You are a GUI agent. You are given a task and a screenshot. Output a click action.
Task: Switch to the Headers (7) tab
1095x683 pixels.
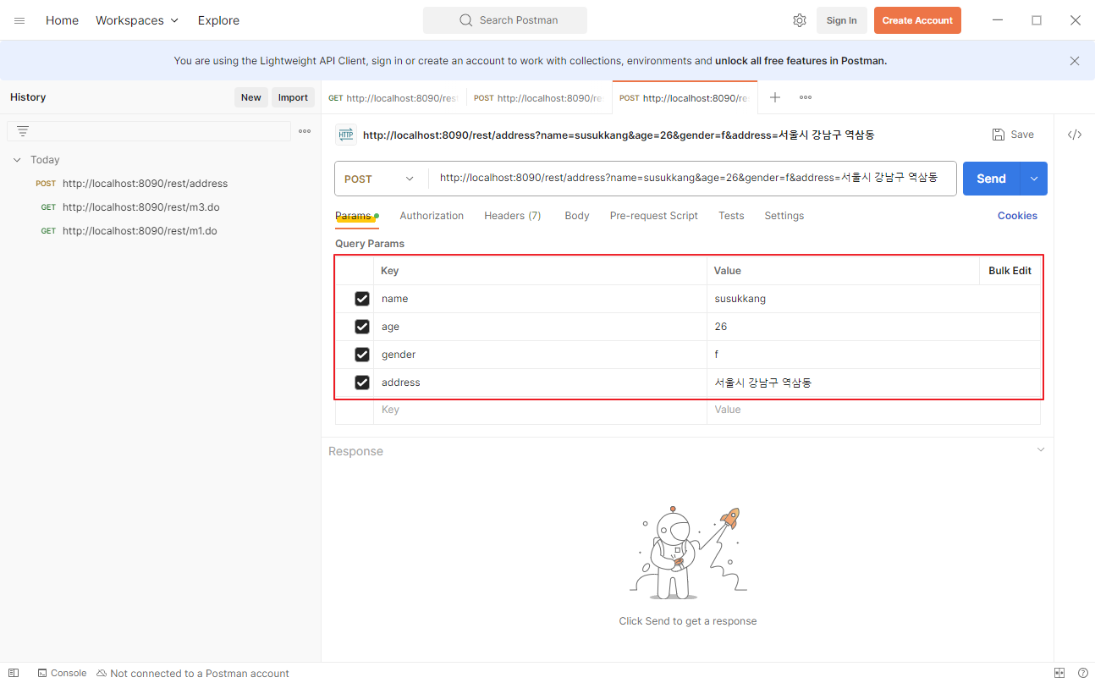pos(513,216)
